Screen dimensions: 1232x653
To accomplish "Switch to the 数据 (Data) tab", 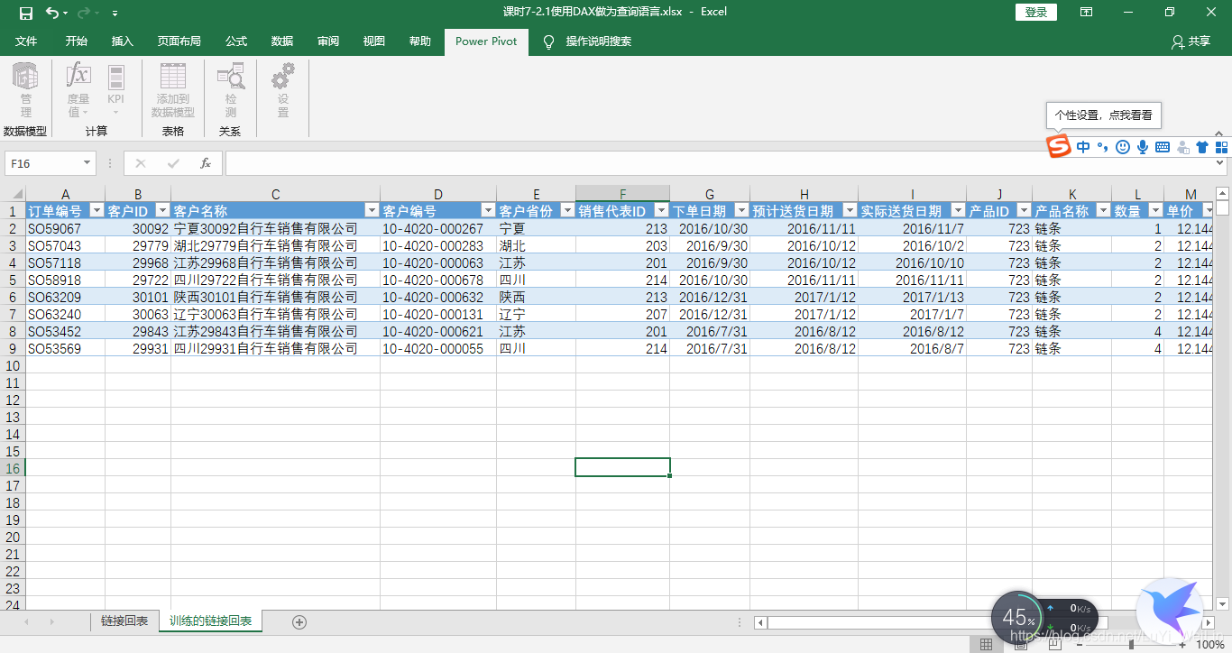I will pyautogui.click(x=282, y=41).
